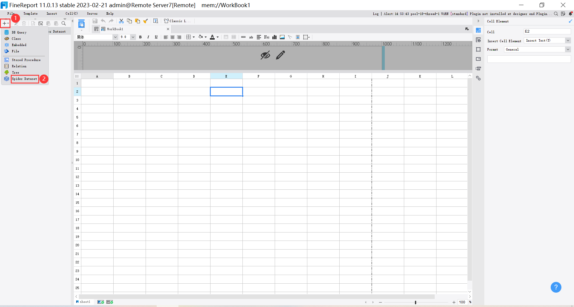This screenshot has width=574, height=307.
Task: Insert a chart into the cell
Action: click(x=274, y=37)
